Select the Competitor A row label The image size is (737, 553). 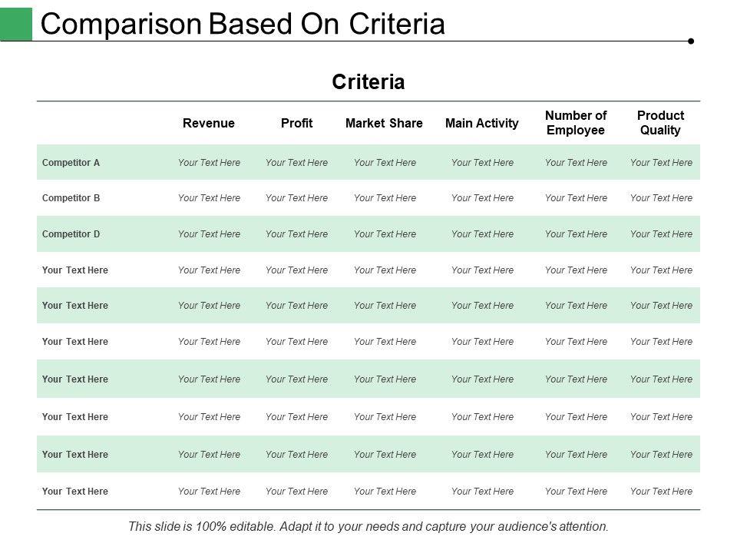point(71,163)
